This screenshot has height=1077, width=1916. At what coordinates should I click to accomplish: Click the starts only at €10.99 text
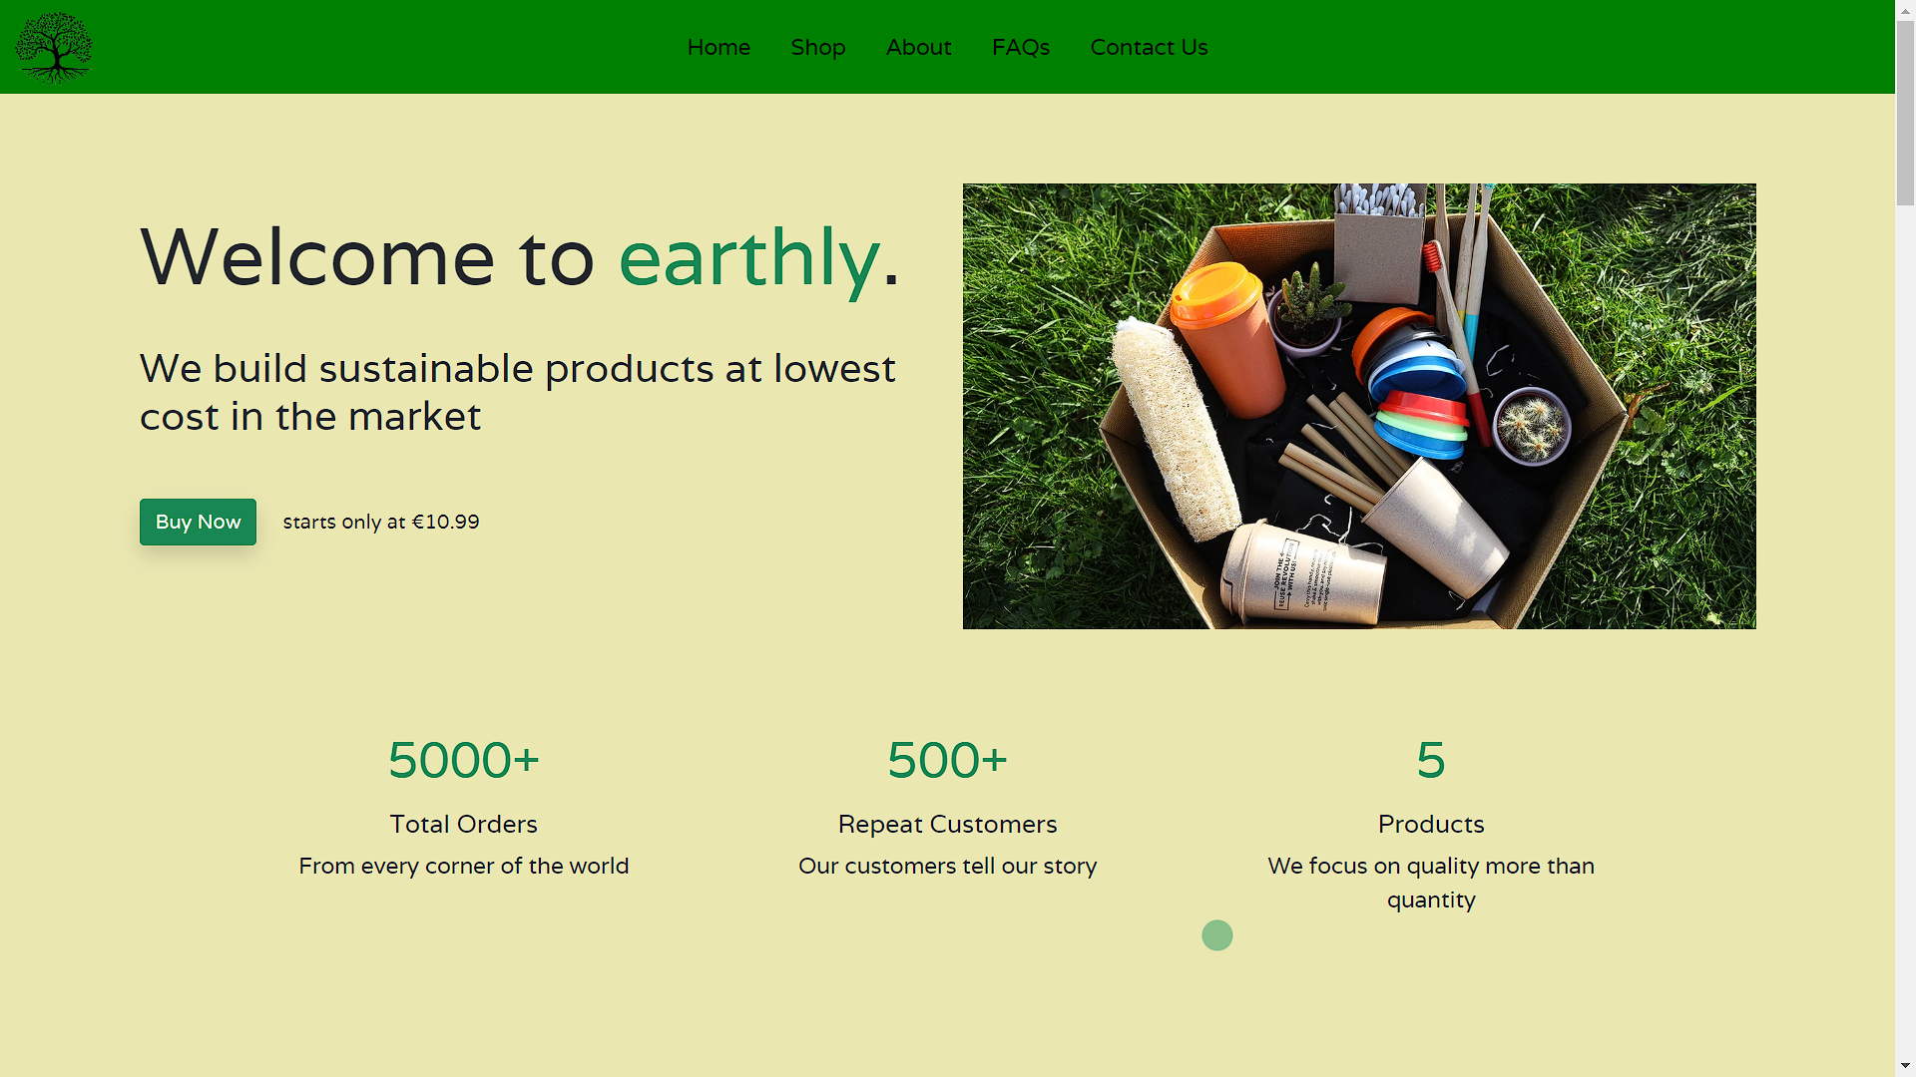(x=381, y=522)
